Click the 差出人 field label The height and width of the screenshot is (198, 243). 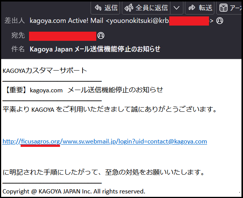coord(14,21)
